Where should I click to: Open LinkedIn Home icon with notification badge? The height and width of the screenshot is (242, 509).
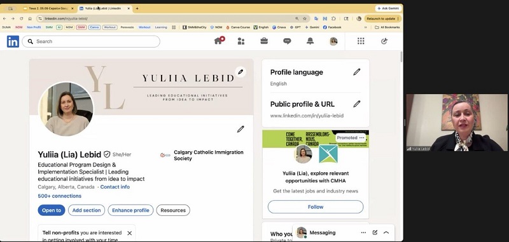[x=219, y=41]
